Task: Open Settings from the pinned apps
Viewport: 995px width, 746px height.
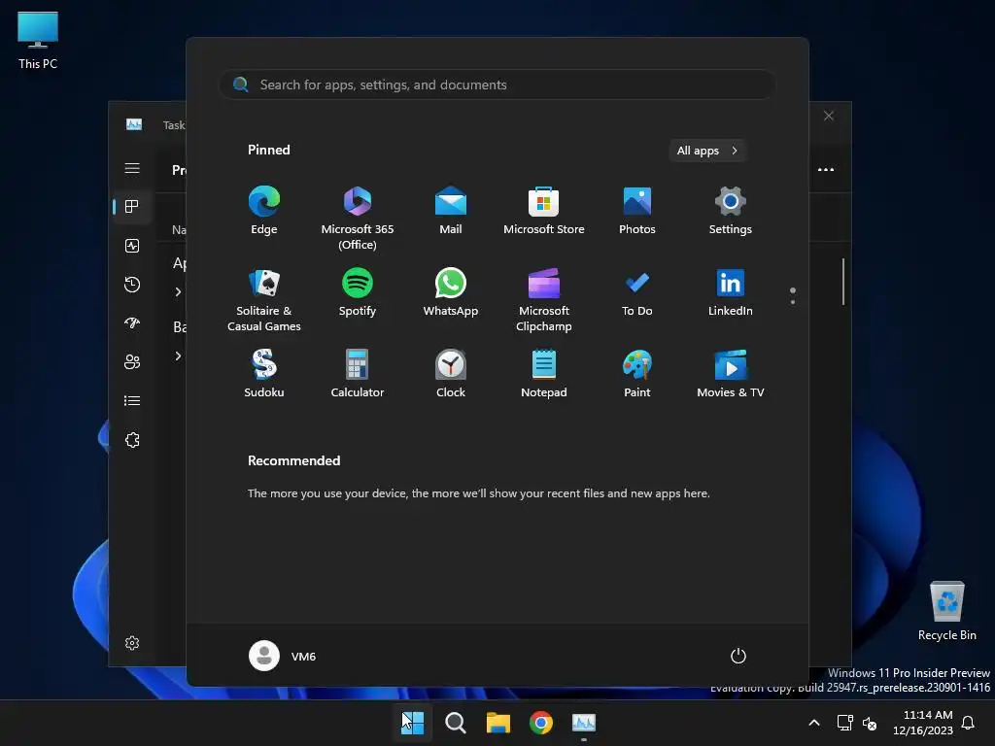Action: [731, 211]
